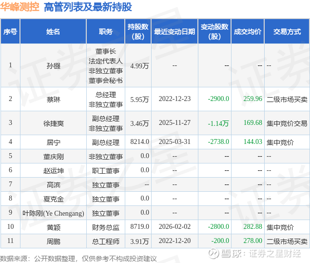The image size is (310, 263).
Task: Click the name 徐捷爽
Action: pyautogui.click(x=54, y=123)
